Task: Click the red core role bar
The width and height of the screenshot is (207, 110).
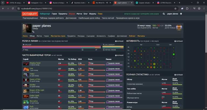Action: pyautogui.click(x=61, y=46)
